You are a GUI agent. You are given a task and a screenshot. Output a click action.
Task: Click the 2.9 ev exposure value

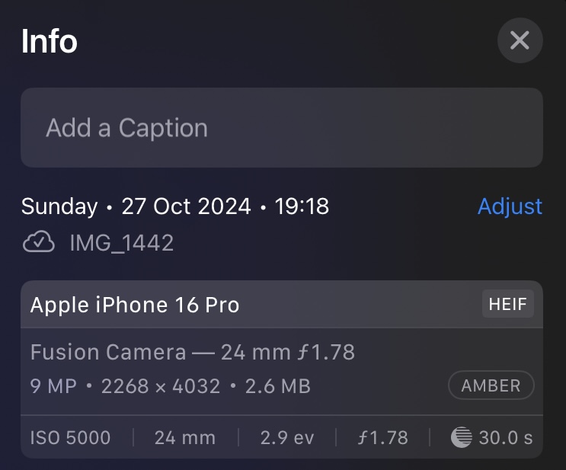point(286,438)
